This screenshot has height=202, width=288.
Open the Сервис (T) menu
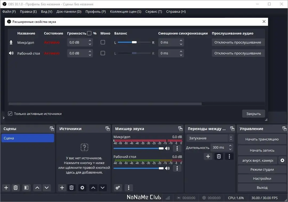pyautogui.click(x=154, y=11)
